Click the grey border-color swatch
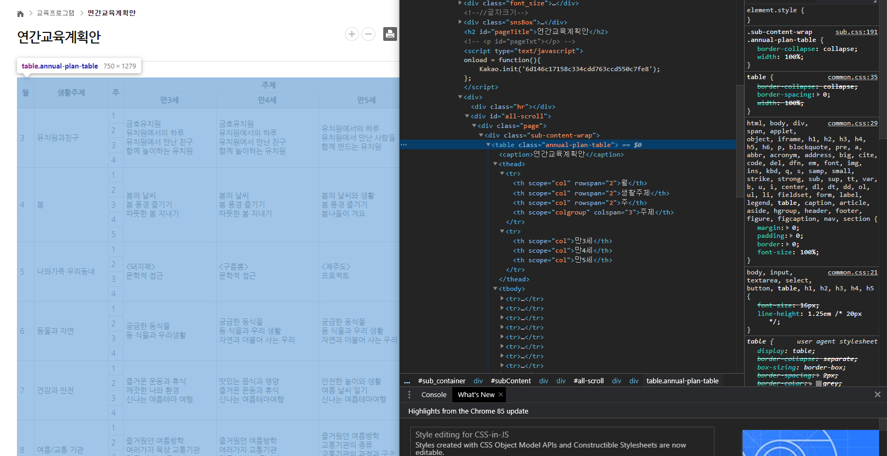The image size is (887, 456). click(x=819, y=383)
